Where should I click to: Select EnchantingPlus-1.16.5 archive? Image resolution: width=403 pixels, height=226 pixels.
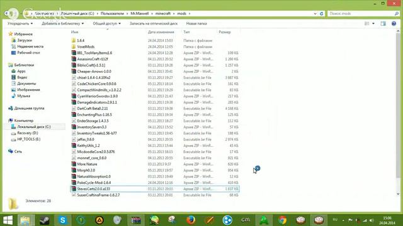pos(94,114)
